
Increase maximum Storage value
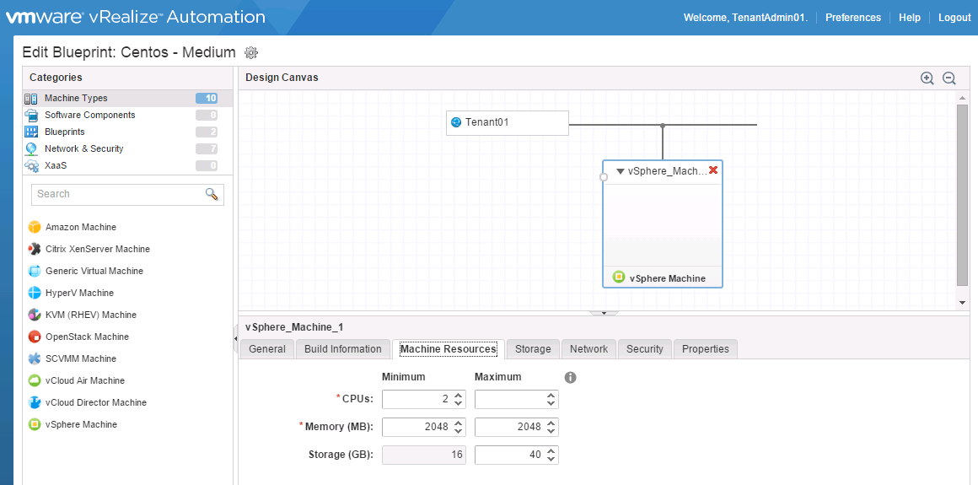pyautogui.click(x=551, y=451)
